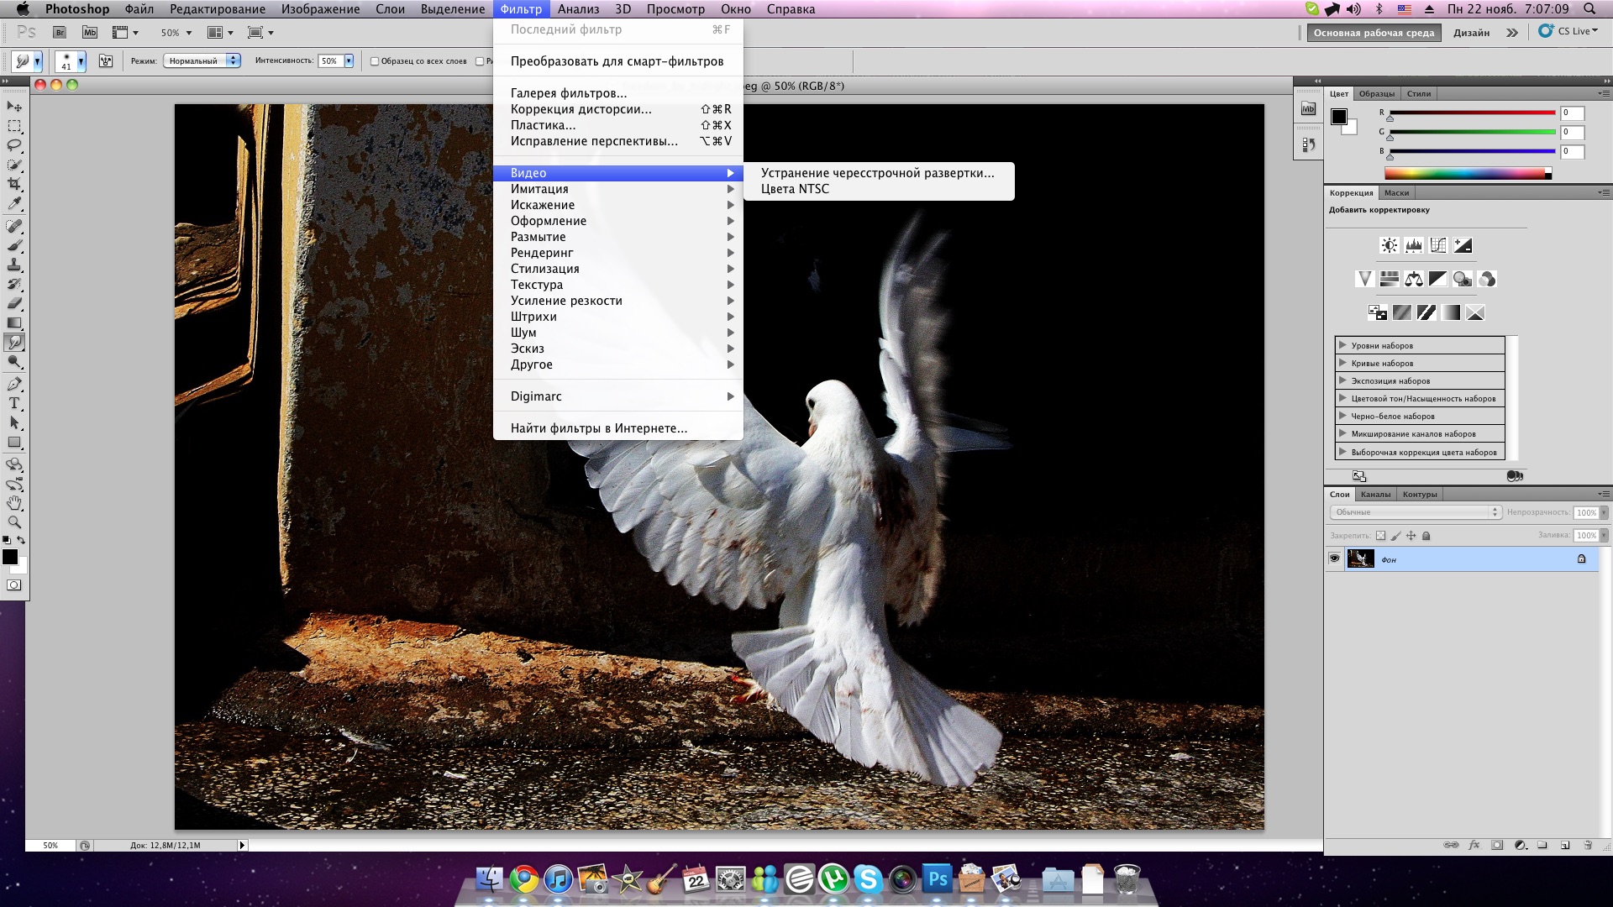
Task: Open Skype from the Dock
Action: coord(868,879)
